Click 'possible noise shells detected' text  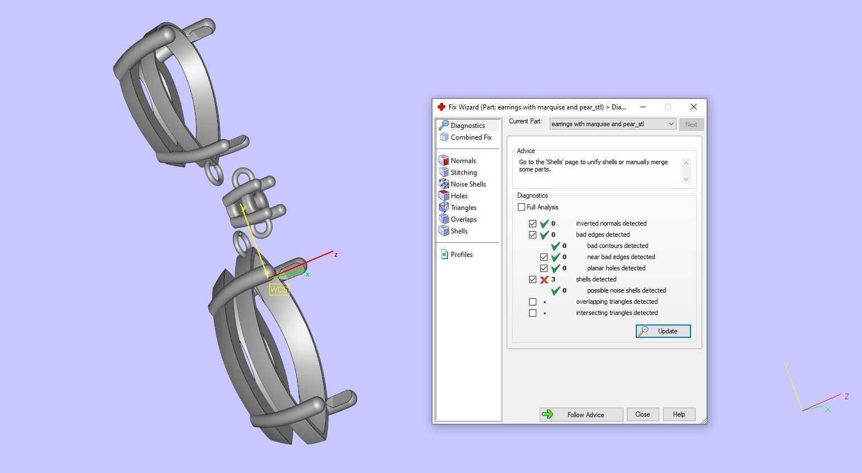click(626, 290)
